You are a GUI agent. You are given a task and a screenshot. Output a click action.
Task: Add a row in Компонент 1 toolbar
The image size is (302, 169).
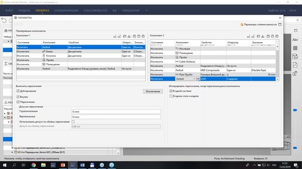pos(115,36)
